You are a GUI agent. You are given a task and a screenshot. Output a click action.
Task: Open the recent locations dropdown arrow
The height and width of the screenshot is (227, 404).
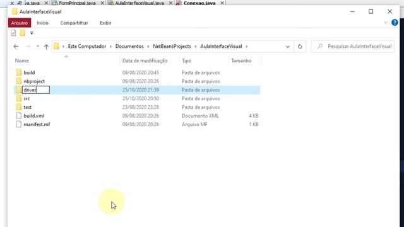pos(38,46)
